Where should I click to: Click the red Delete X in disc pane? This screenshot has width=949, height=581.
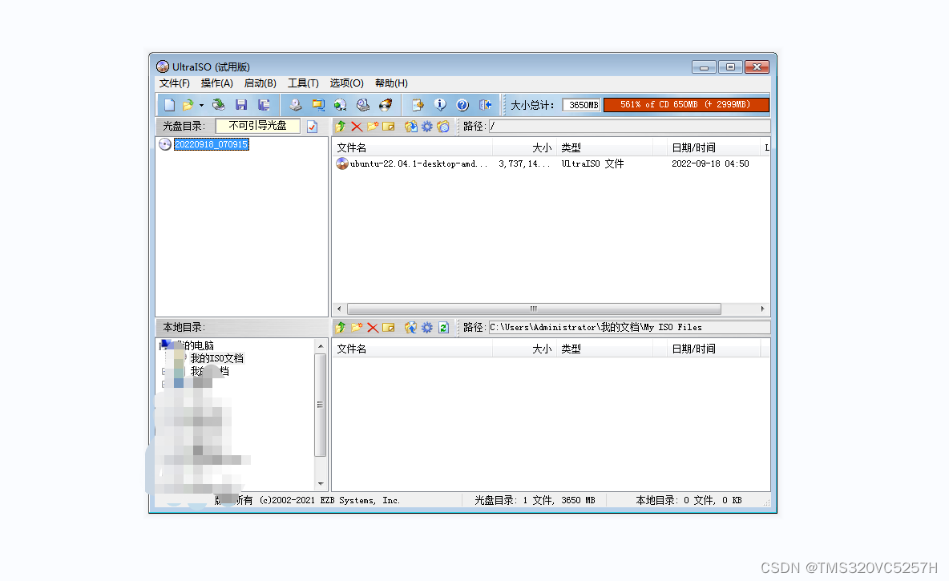pyautogui.click(x=357, y=126)
